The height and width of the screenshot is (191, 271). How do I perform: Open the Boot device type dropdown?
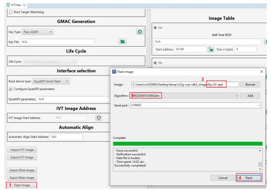[x=51, y=81]
